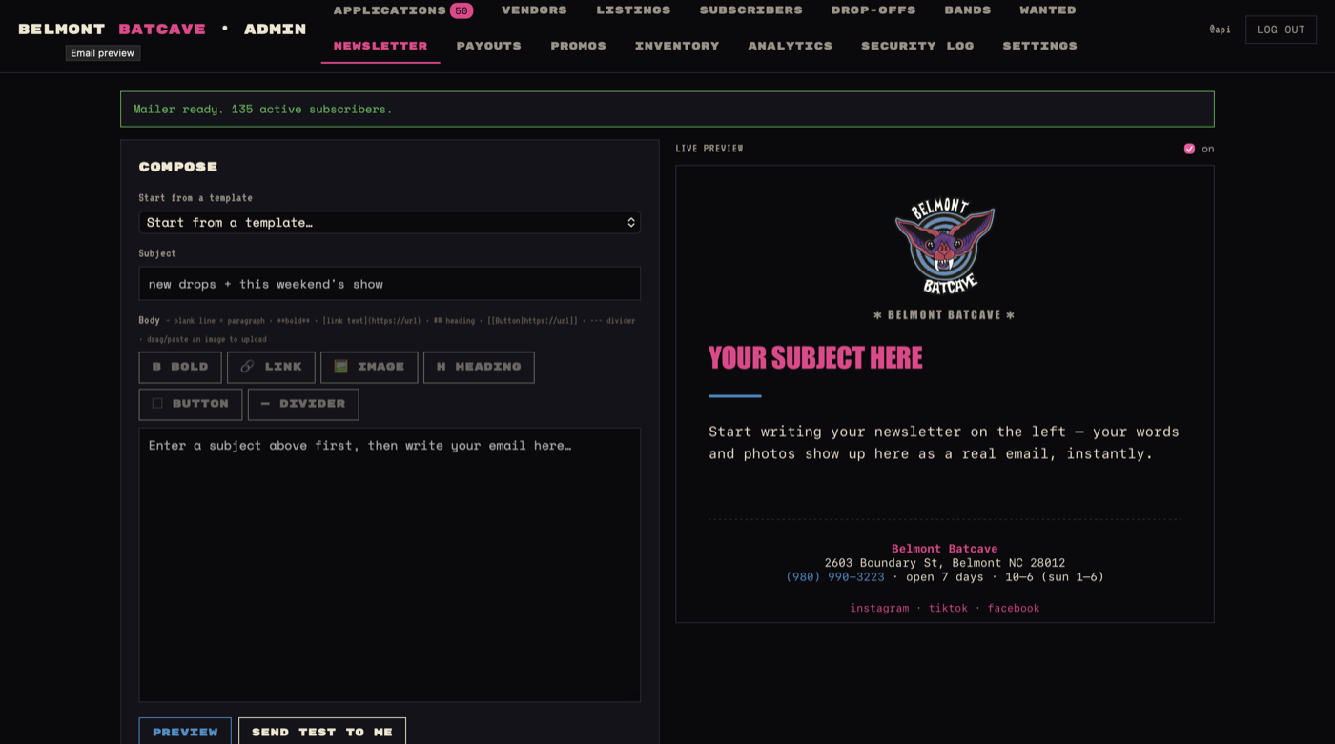This screenshot has width=1335, height=744.
Task: Click the Log Out button
Action: click(1281, 30)
